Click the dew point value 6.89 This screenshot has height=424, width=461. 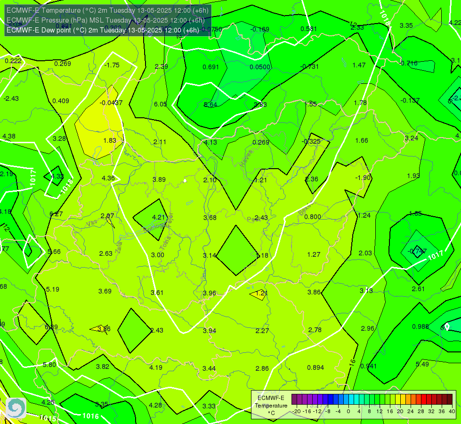click(x=51, y=327)
